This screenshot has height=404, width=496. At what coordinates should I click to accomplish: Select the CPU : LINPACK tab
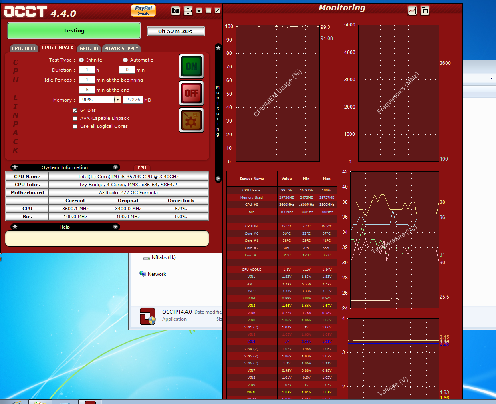point(58,48)
